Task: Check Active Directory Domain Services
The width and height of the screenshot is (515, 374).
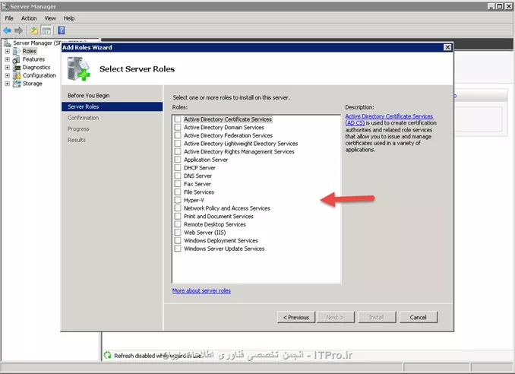Action: tap(178, 127)
